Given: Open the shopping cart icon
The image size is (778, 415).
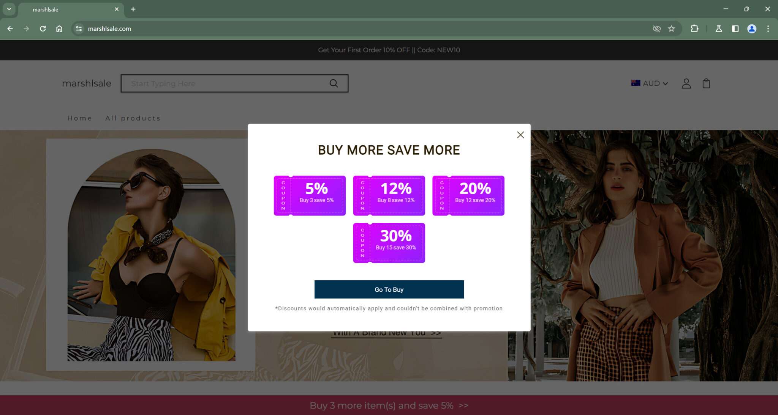Looking at the screenshot, I should (706, 83).
